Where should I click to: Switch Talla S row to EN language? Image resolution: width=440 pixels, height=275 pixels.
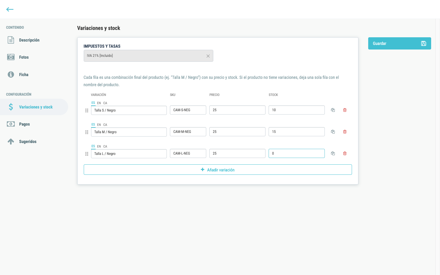coord(99,103)
